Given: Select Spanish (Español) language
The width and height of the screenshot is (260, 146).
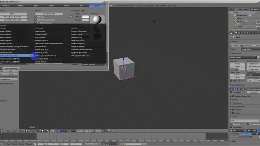Looking at the screenshot, I should [6, 37].
